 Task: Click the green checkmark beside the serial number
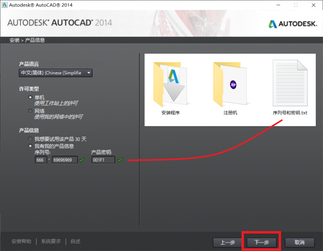click(x=82, y=160)
